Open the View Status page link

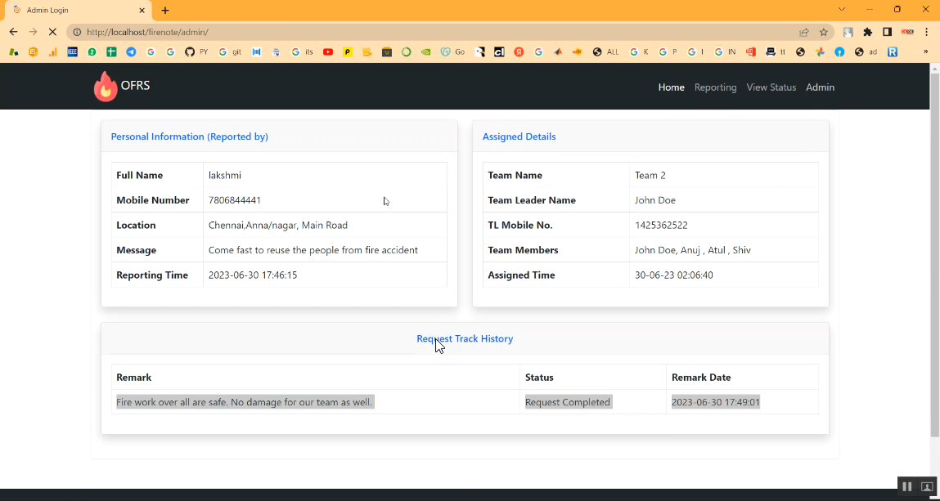(771, 87)
